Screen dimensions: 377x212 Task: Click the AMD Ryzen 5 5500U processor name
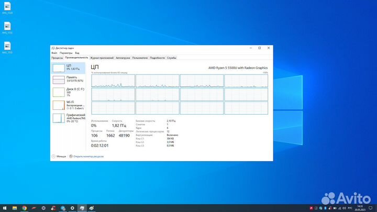(x=238, y=68)
